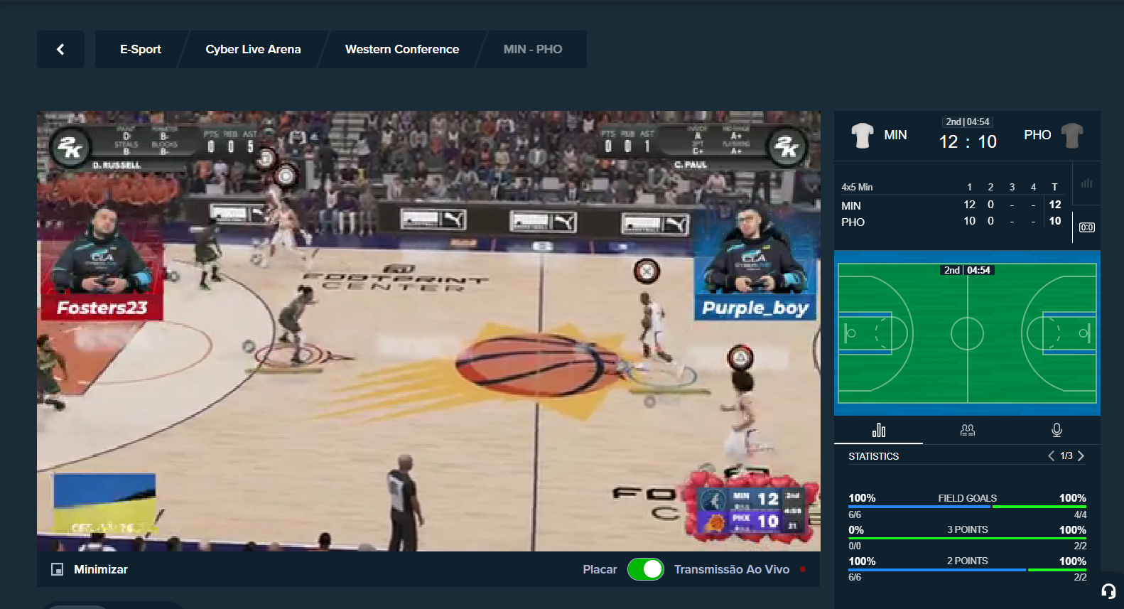Click the 0:0 scoreboard icon
Viewport: 1124px width, 609px height.
click(x=1086, y=227)
